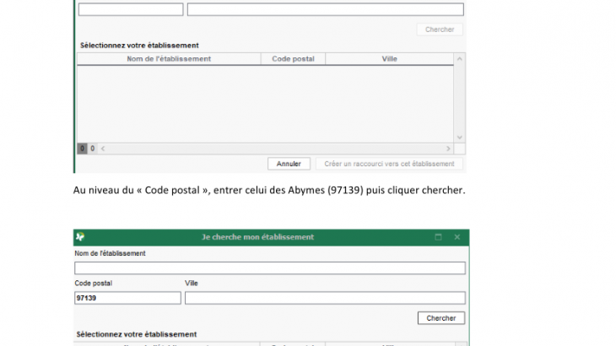The height and width of the screenshot is (346, 616).
Task: Focus the 'Nom de l'établissement' text field
Action: click(270, 268)
